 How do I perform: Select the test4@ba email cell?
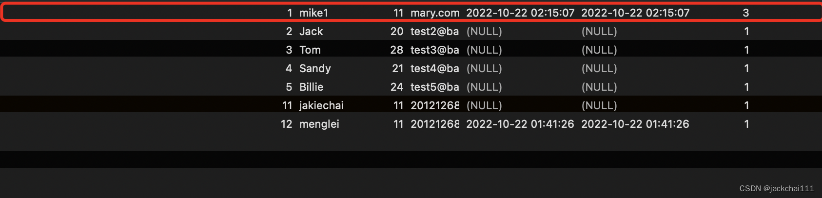434,68
